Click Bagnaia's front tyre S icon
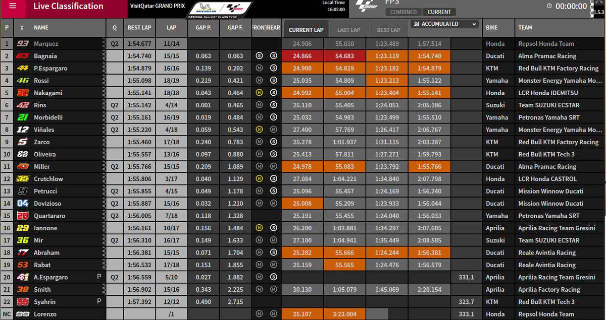The height and width of the screenshot is (320, 606). point(259,56)
